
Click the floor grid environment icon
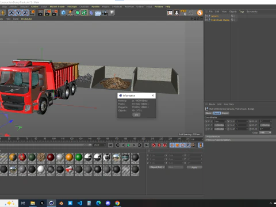pos(98,13)
